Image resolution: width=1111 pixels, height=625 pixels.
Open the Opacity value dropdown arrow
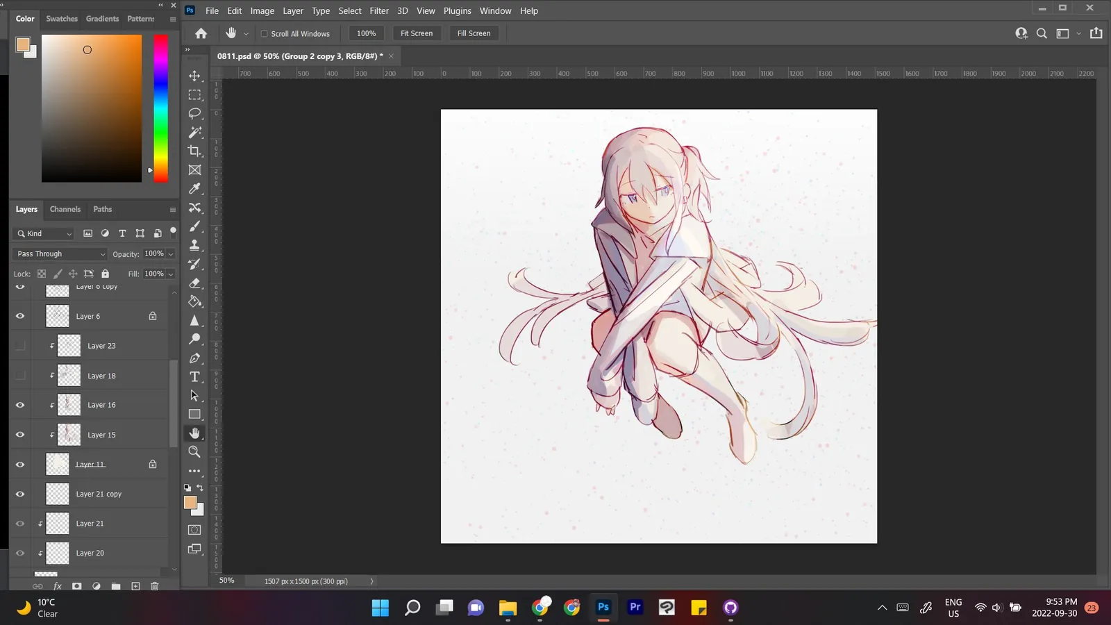pyautogui.click(x=171, y=254)
